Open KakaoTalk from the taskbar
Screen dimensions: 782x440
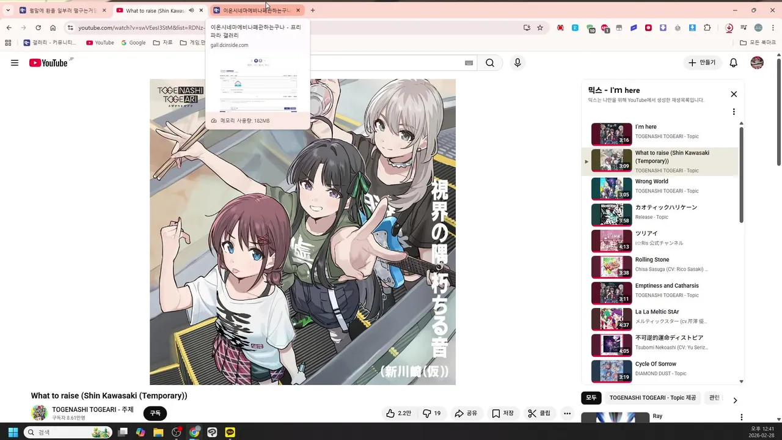coord(230,432)
